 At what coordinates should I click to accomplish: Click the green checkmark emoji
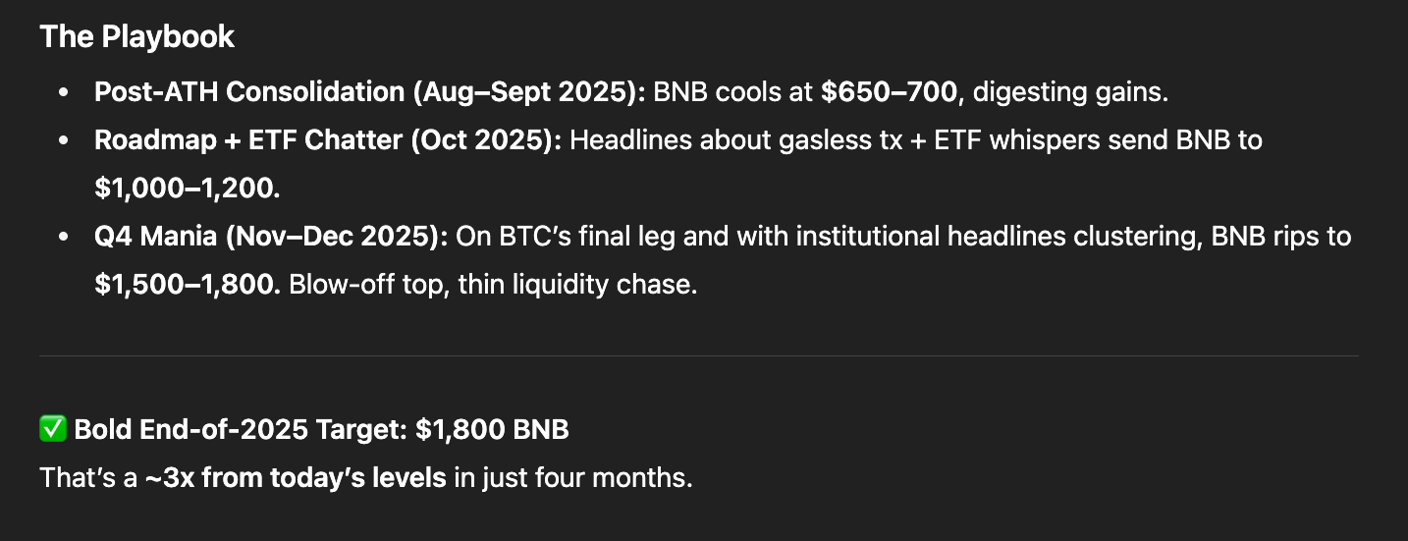tap(52, 429)
